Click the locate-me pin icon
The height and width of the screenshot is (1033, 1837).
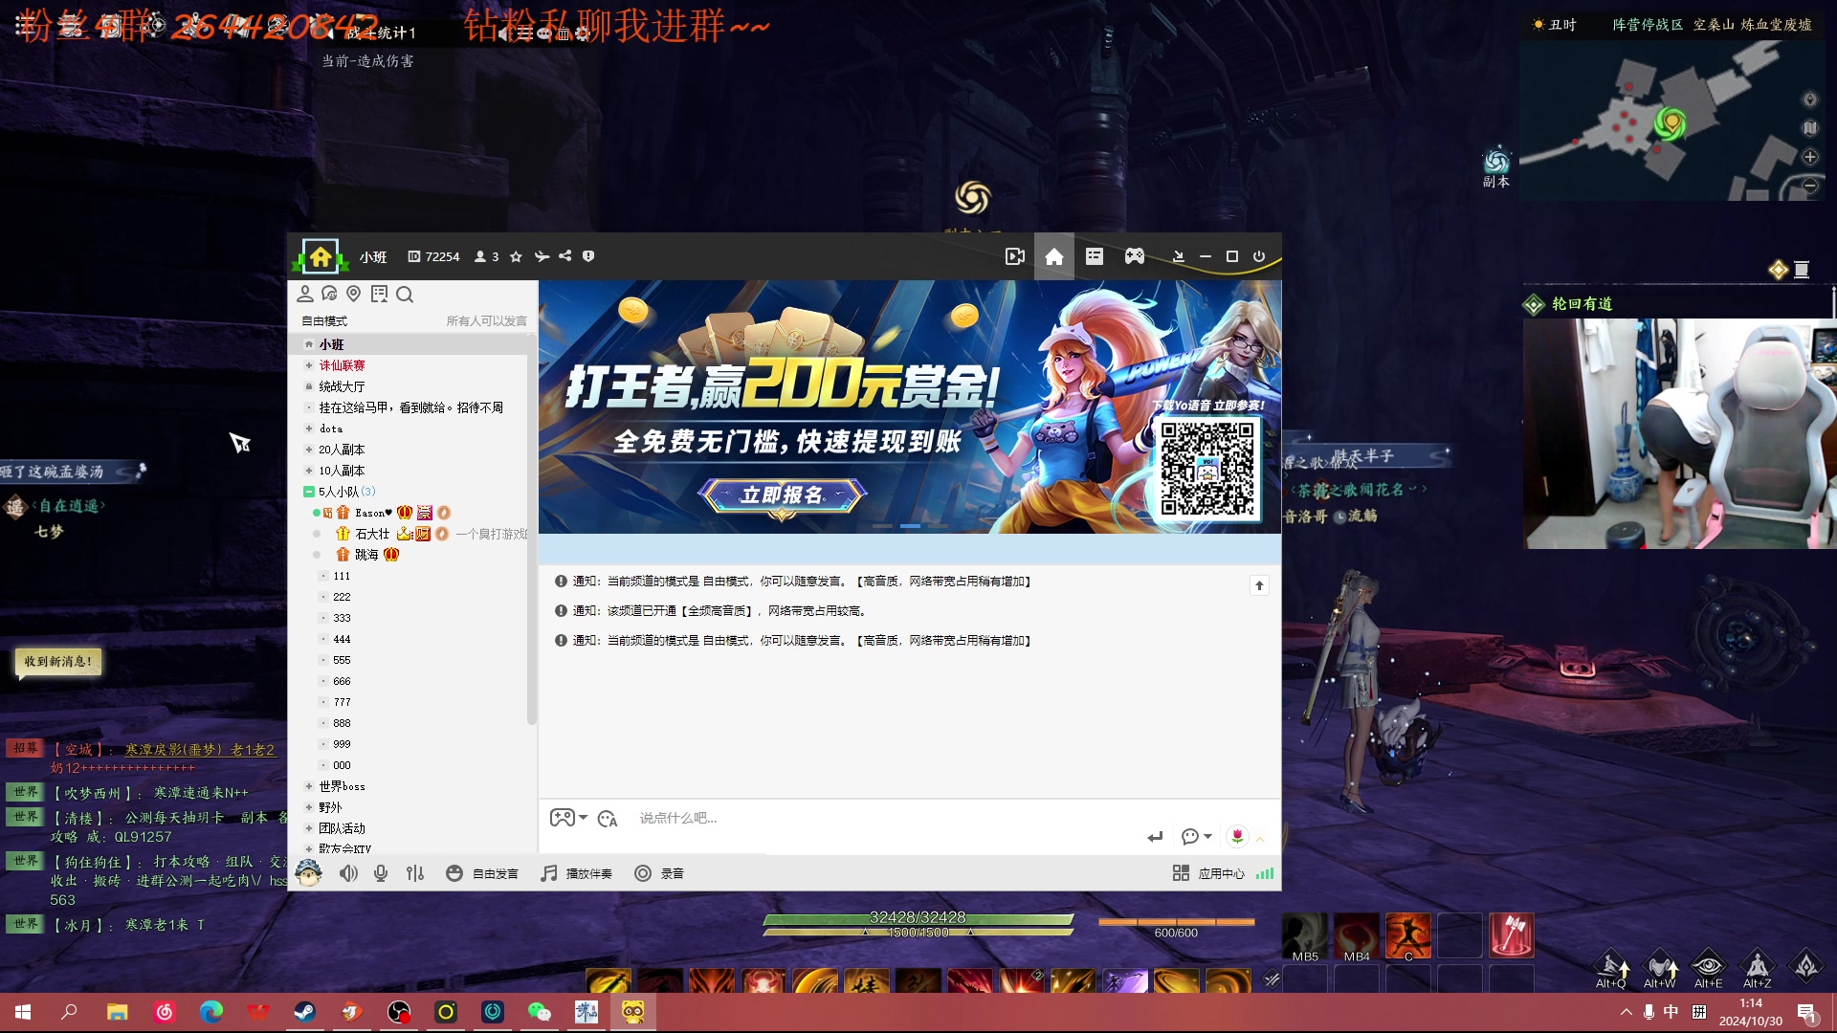[x=354, y=294]
